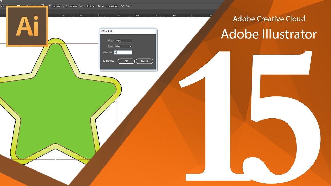331x186 pixels.
Task: Click the X position field 205.359 pt
Action: tap(56, 6)
